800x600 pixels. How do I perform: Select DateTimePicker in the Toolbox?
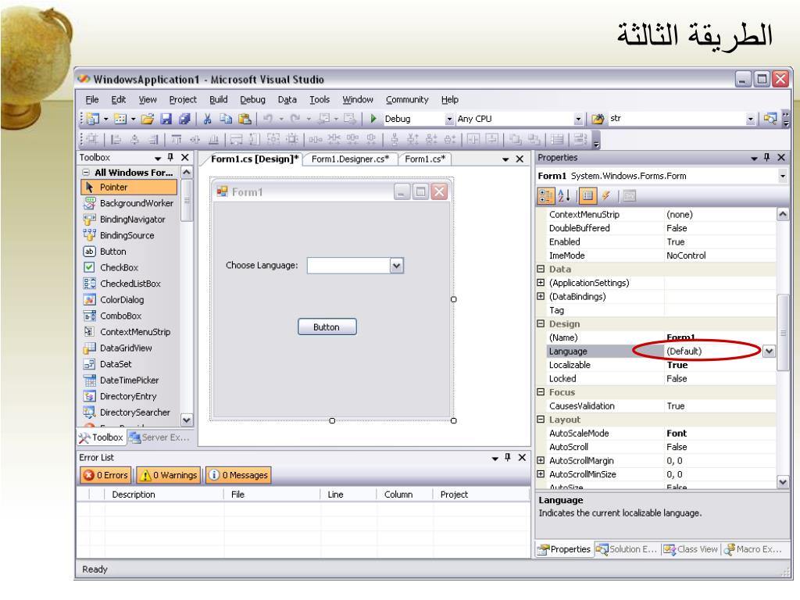(129, 380)
